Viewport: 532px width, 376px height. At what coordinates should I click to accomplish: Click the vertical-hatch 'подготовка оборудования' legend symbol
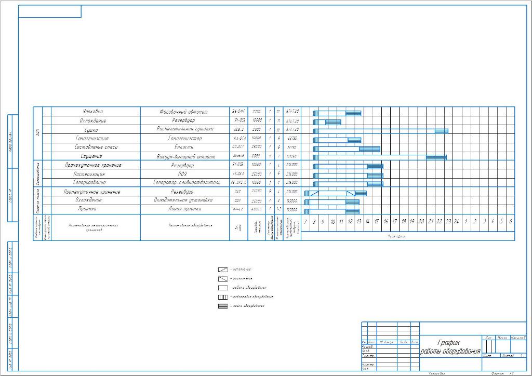tap(222, 297)
